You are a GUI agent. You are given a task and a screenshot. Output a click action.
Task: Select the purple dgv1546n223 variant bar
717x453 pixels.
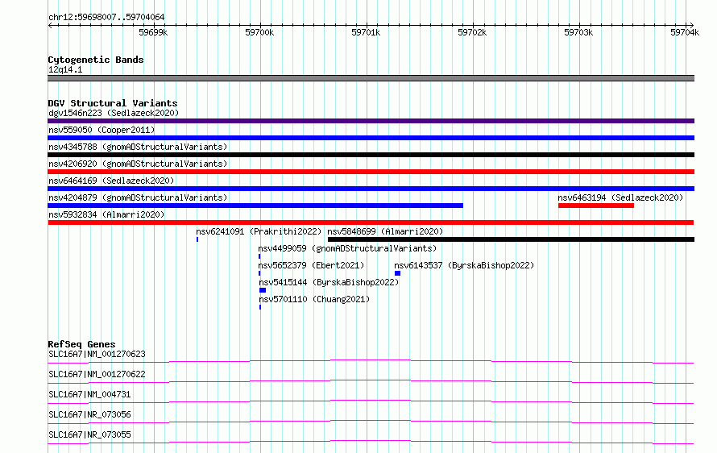click(x=371, y=121)
